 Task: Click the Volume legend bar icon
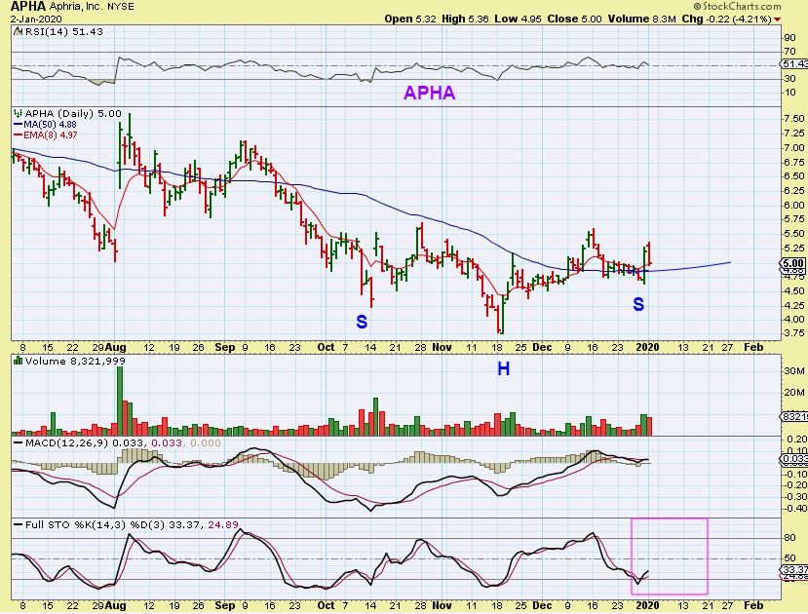[19, 361]
